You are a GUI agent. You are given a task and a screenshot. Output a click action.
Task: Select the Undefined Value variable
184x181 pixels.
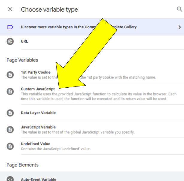tap(36, 144)
